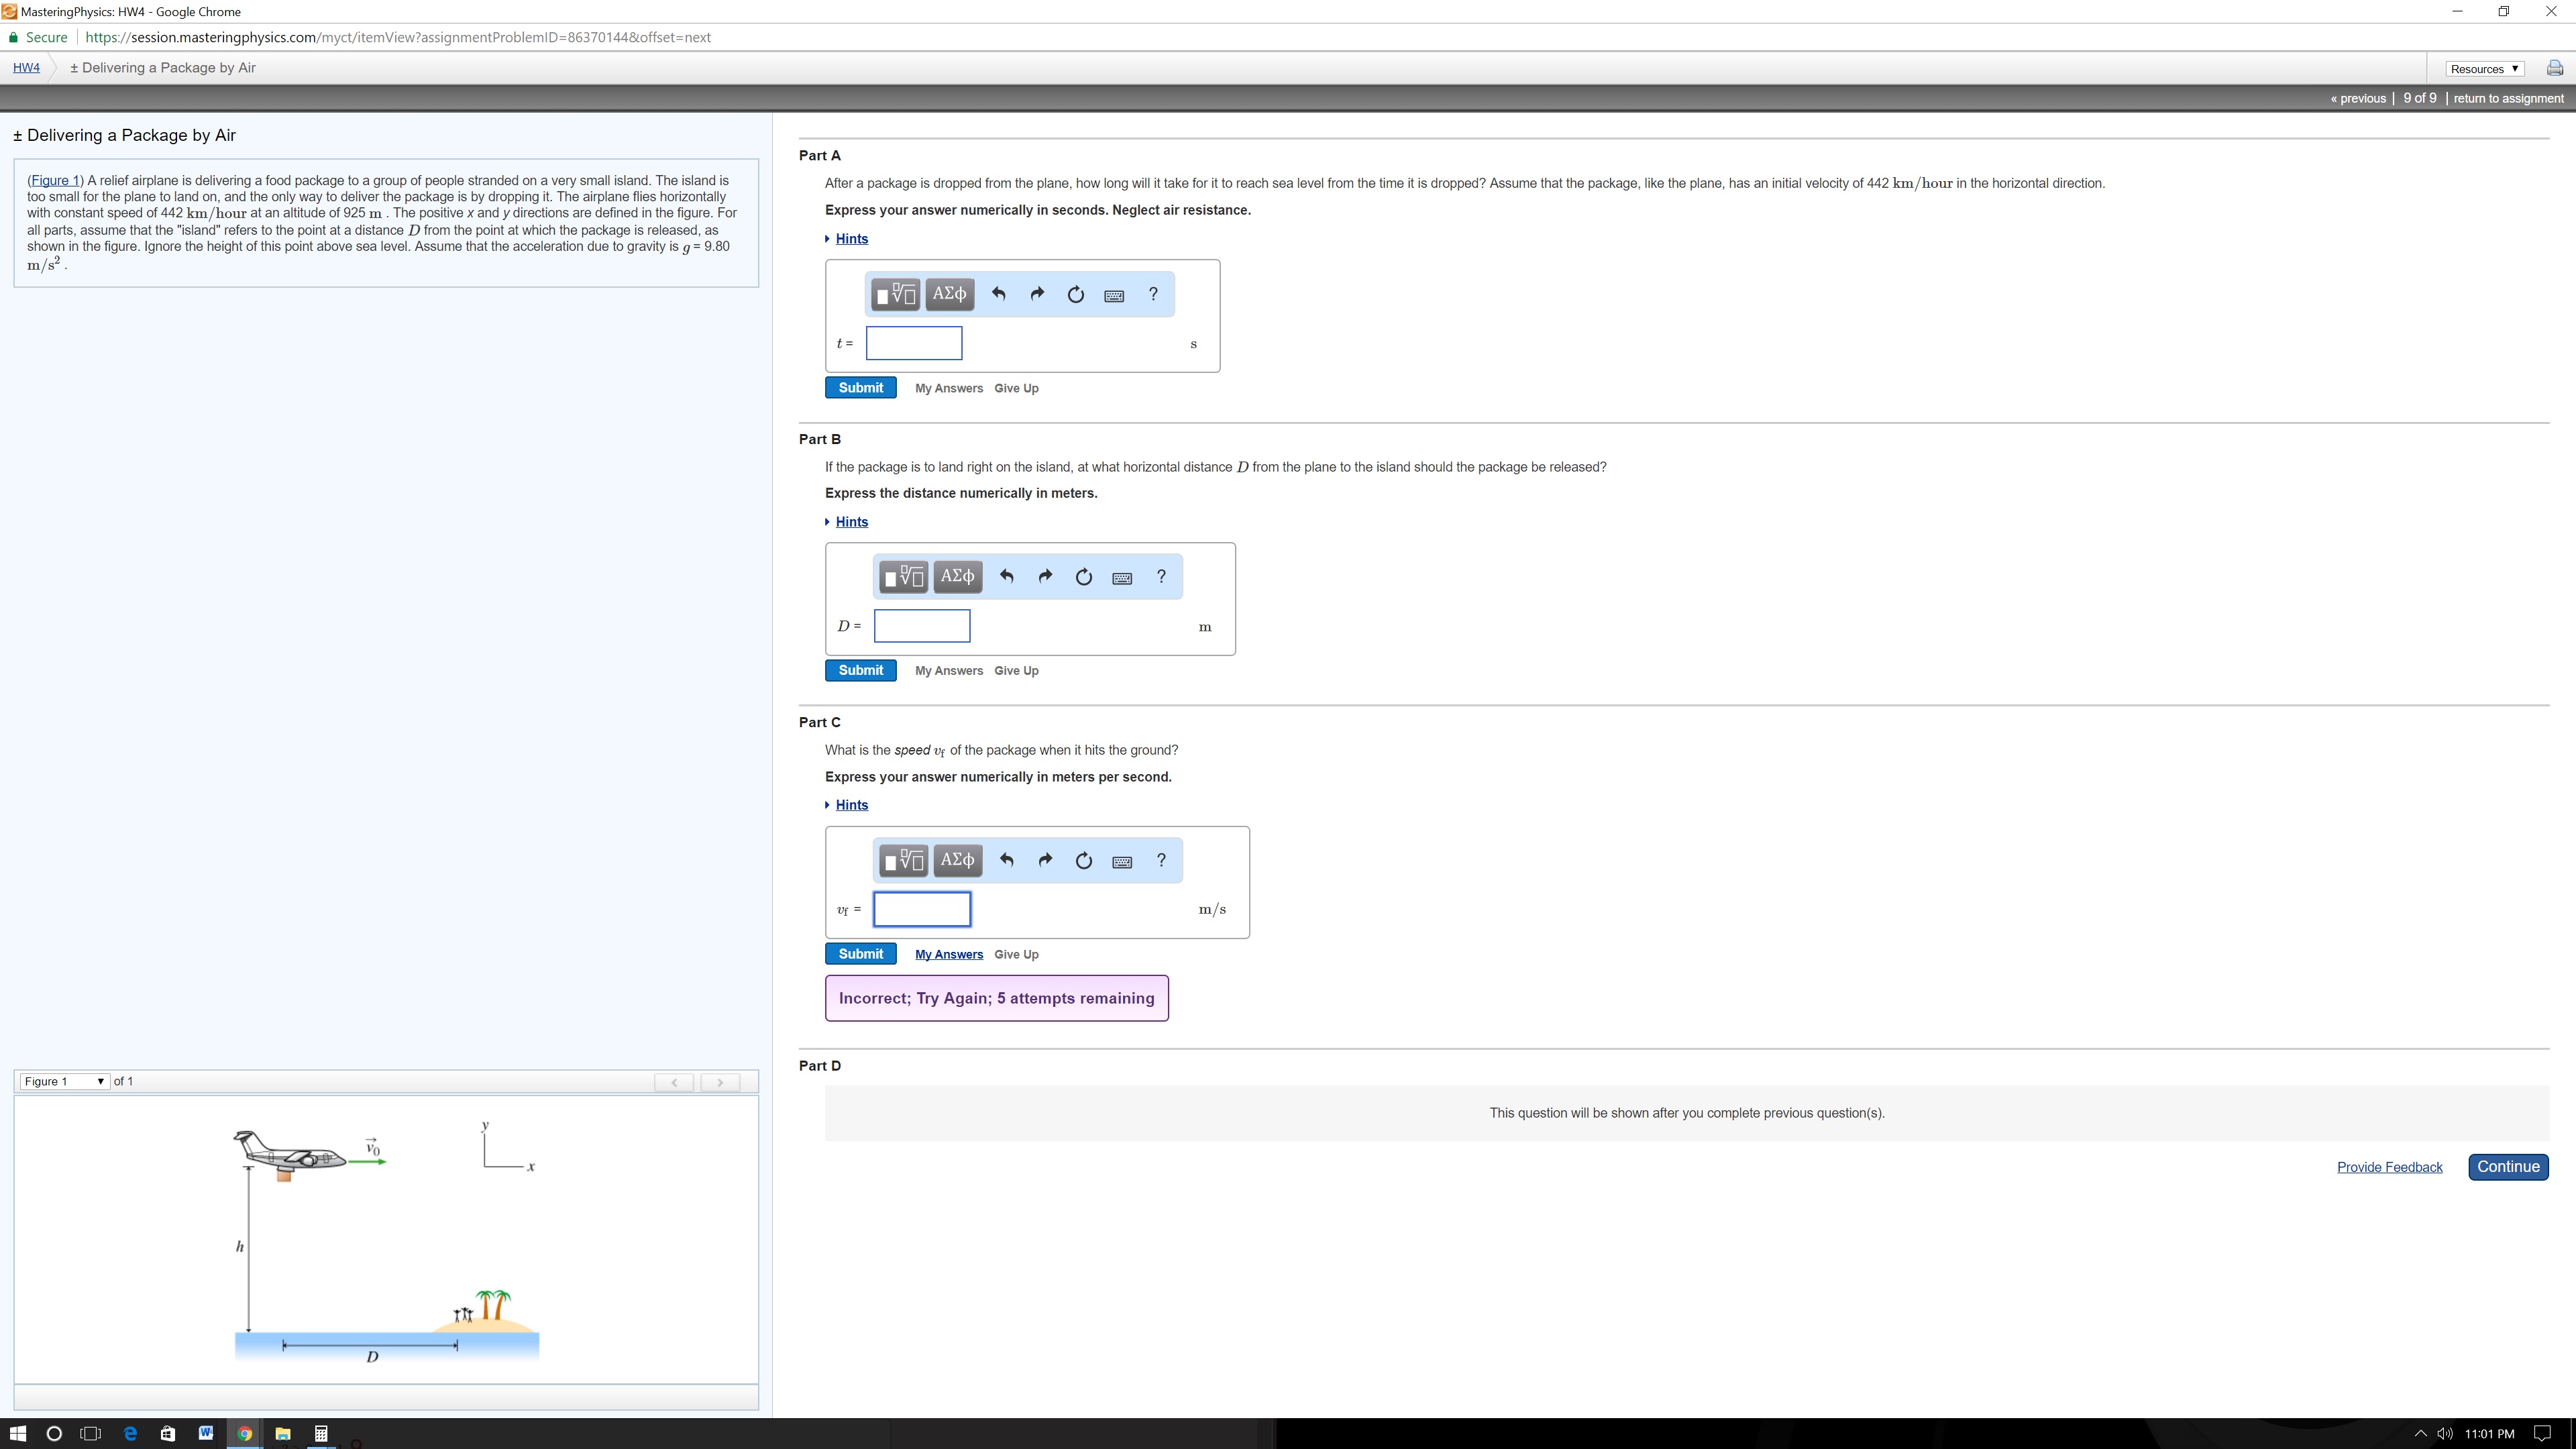This screenshot has width=2576, height=1449.
Task: Show keyboard shortcuts for Part A
Action: point(1114,295)
